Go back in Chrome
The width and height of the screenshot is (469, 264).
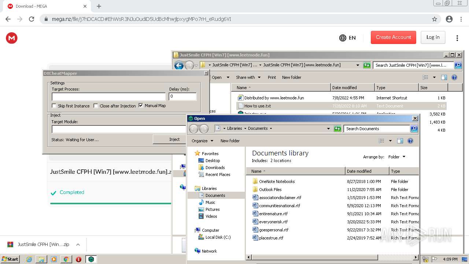8,19
